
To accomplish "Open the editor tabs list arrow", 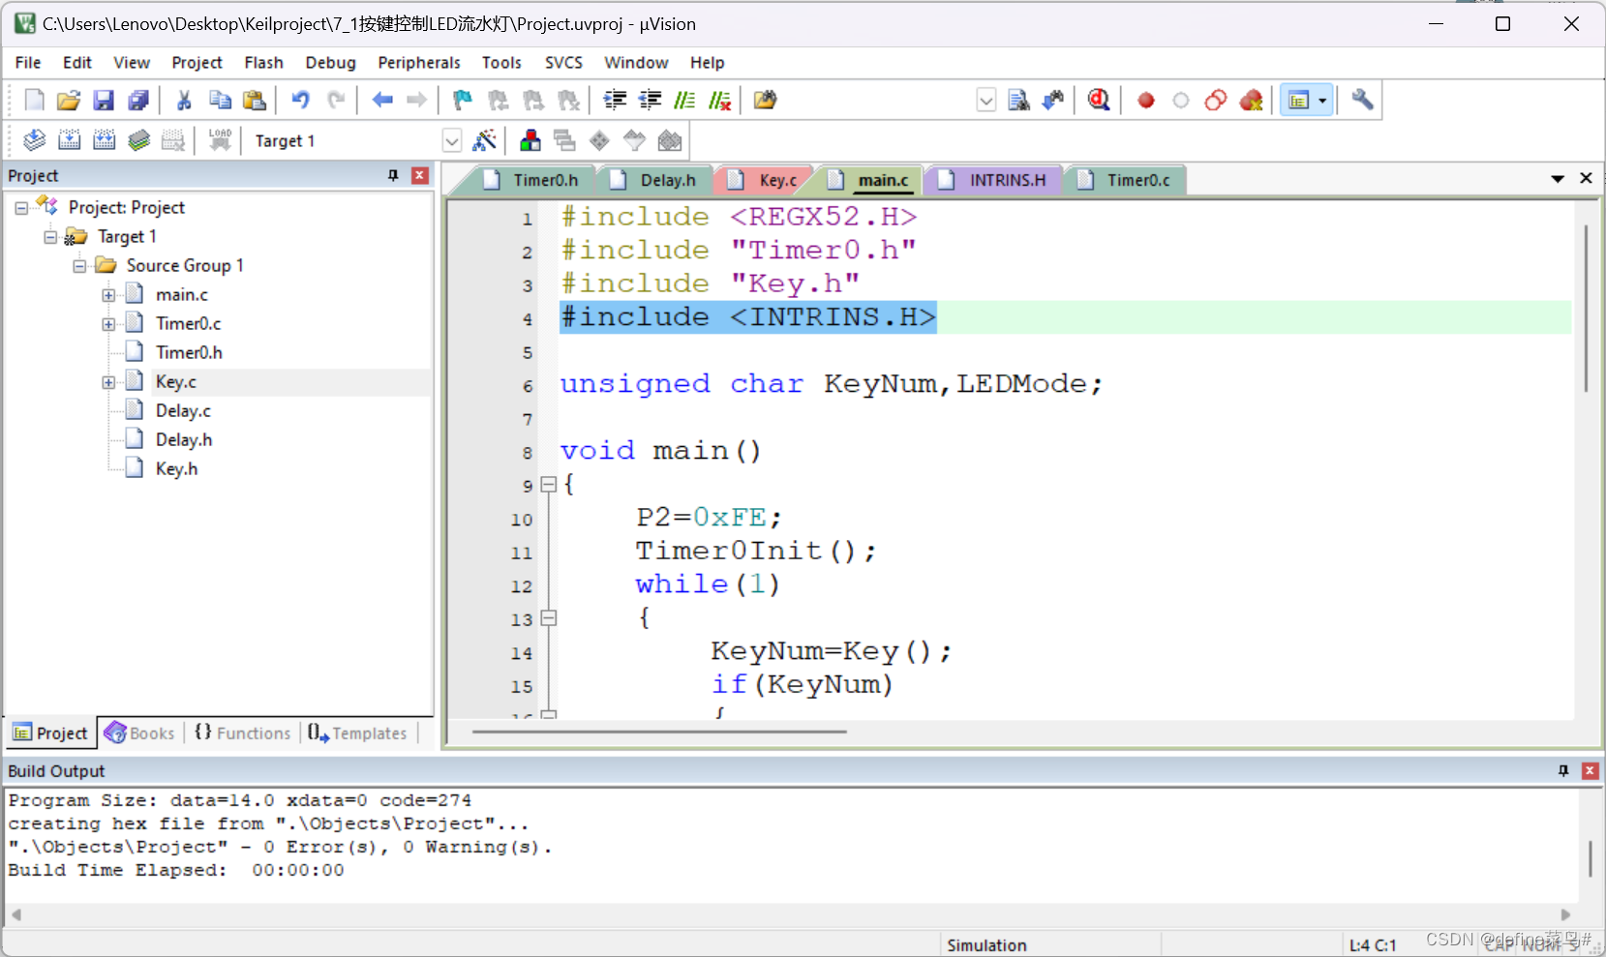I will click(x=1558, y=179).
